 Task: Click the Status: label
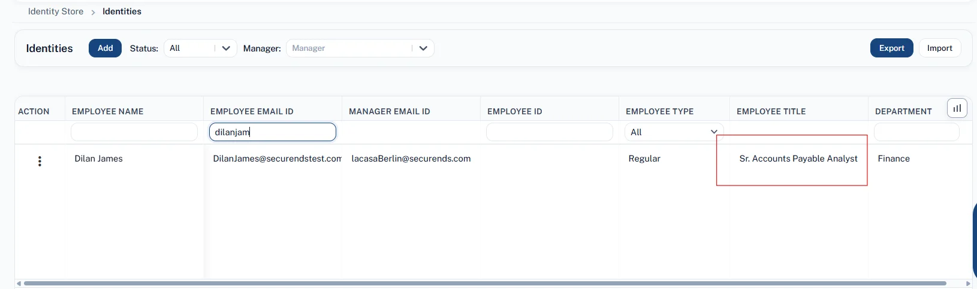click(x=144, y=48)
